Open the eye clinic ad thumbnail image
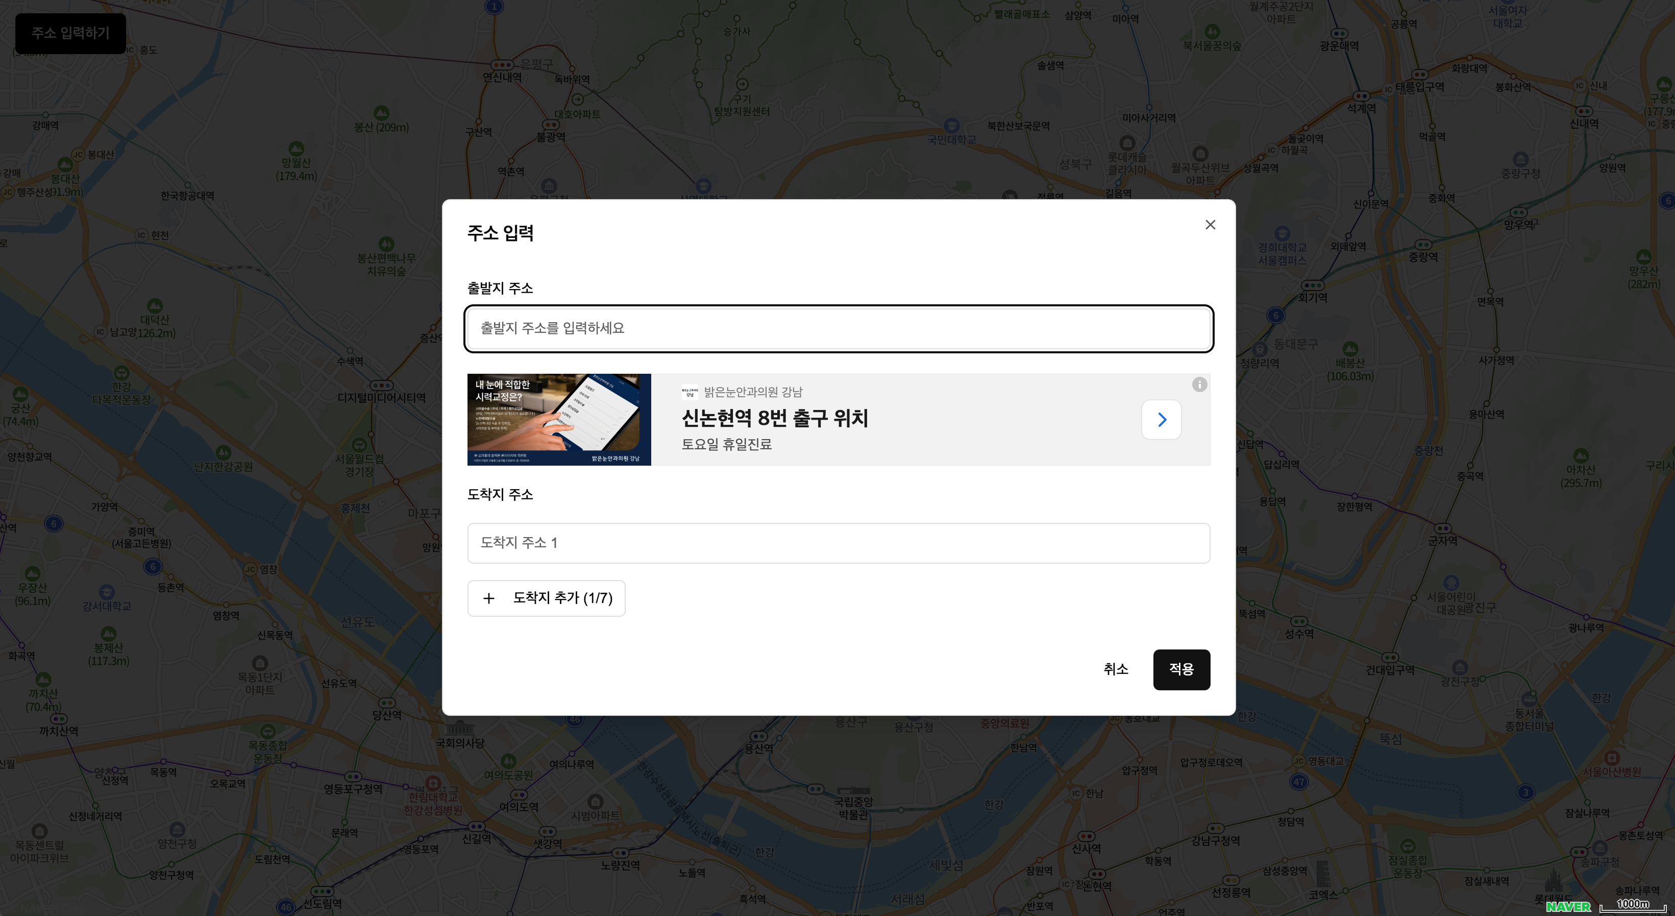This screenshot has width=1675, height=916. 558,420
